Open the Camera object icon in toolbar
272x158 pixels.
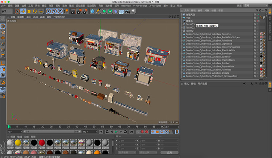coord(127,11)
